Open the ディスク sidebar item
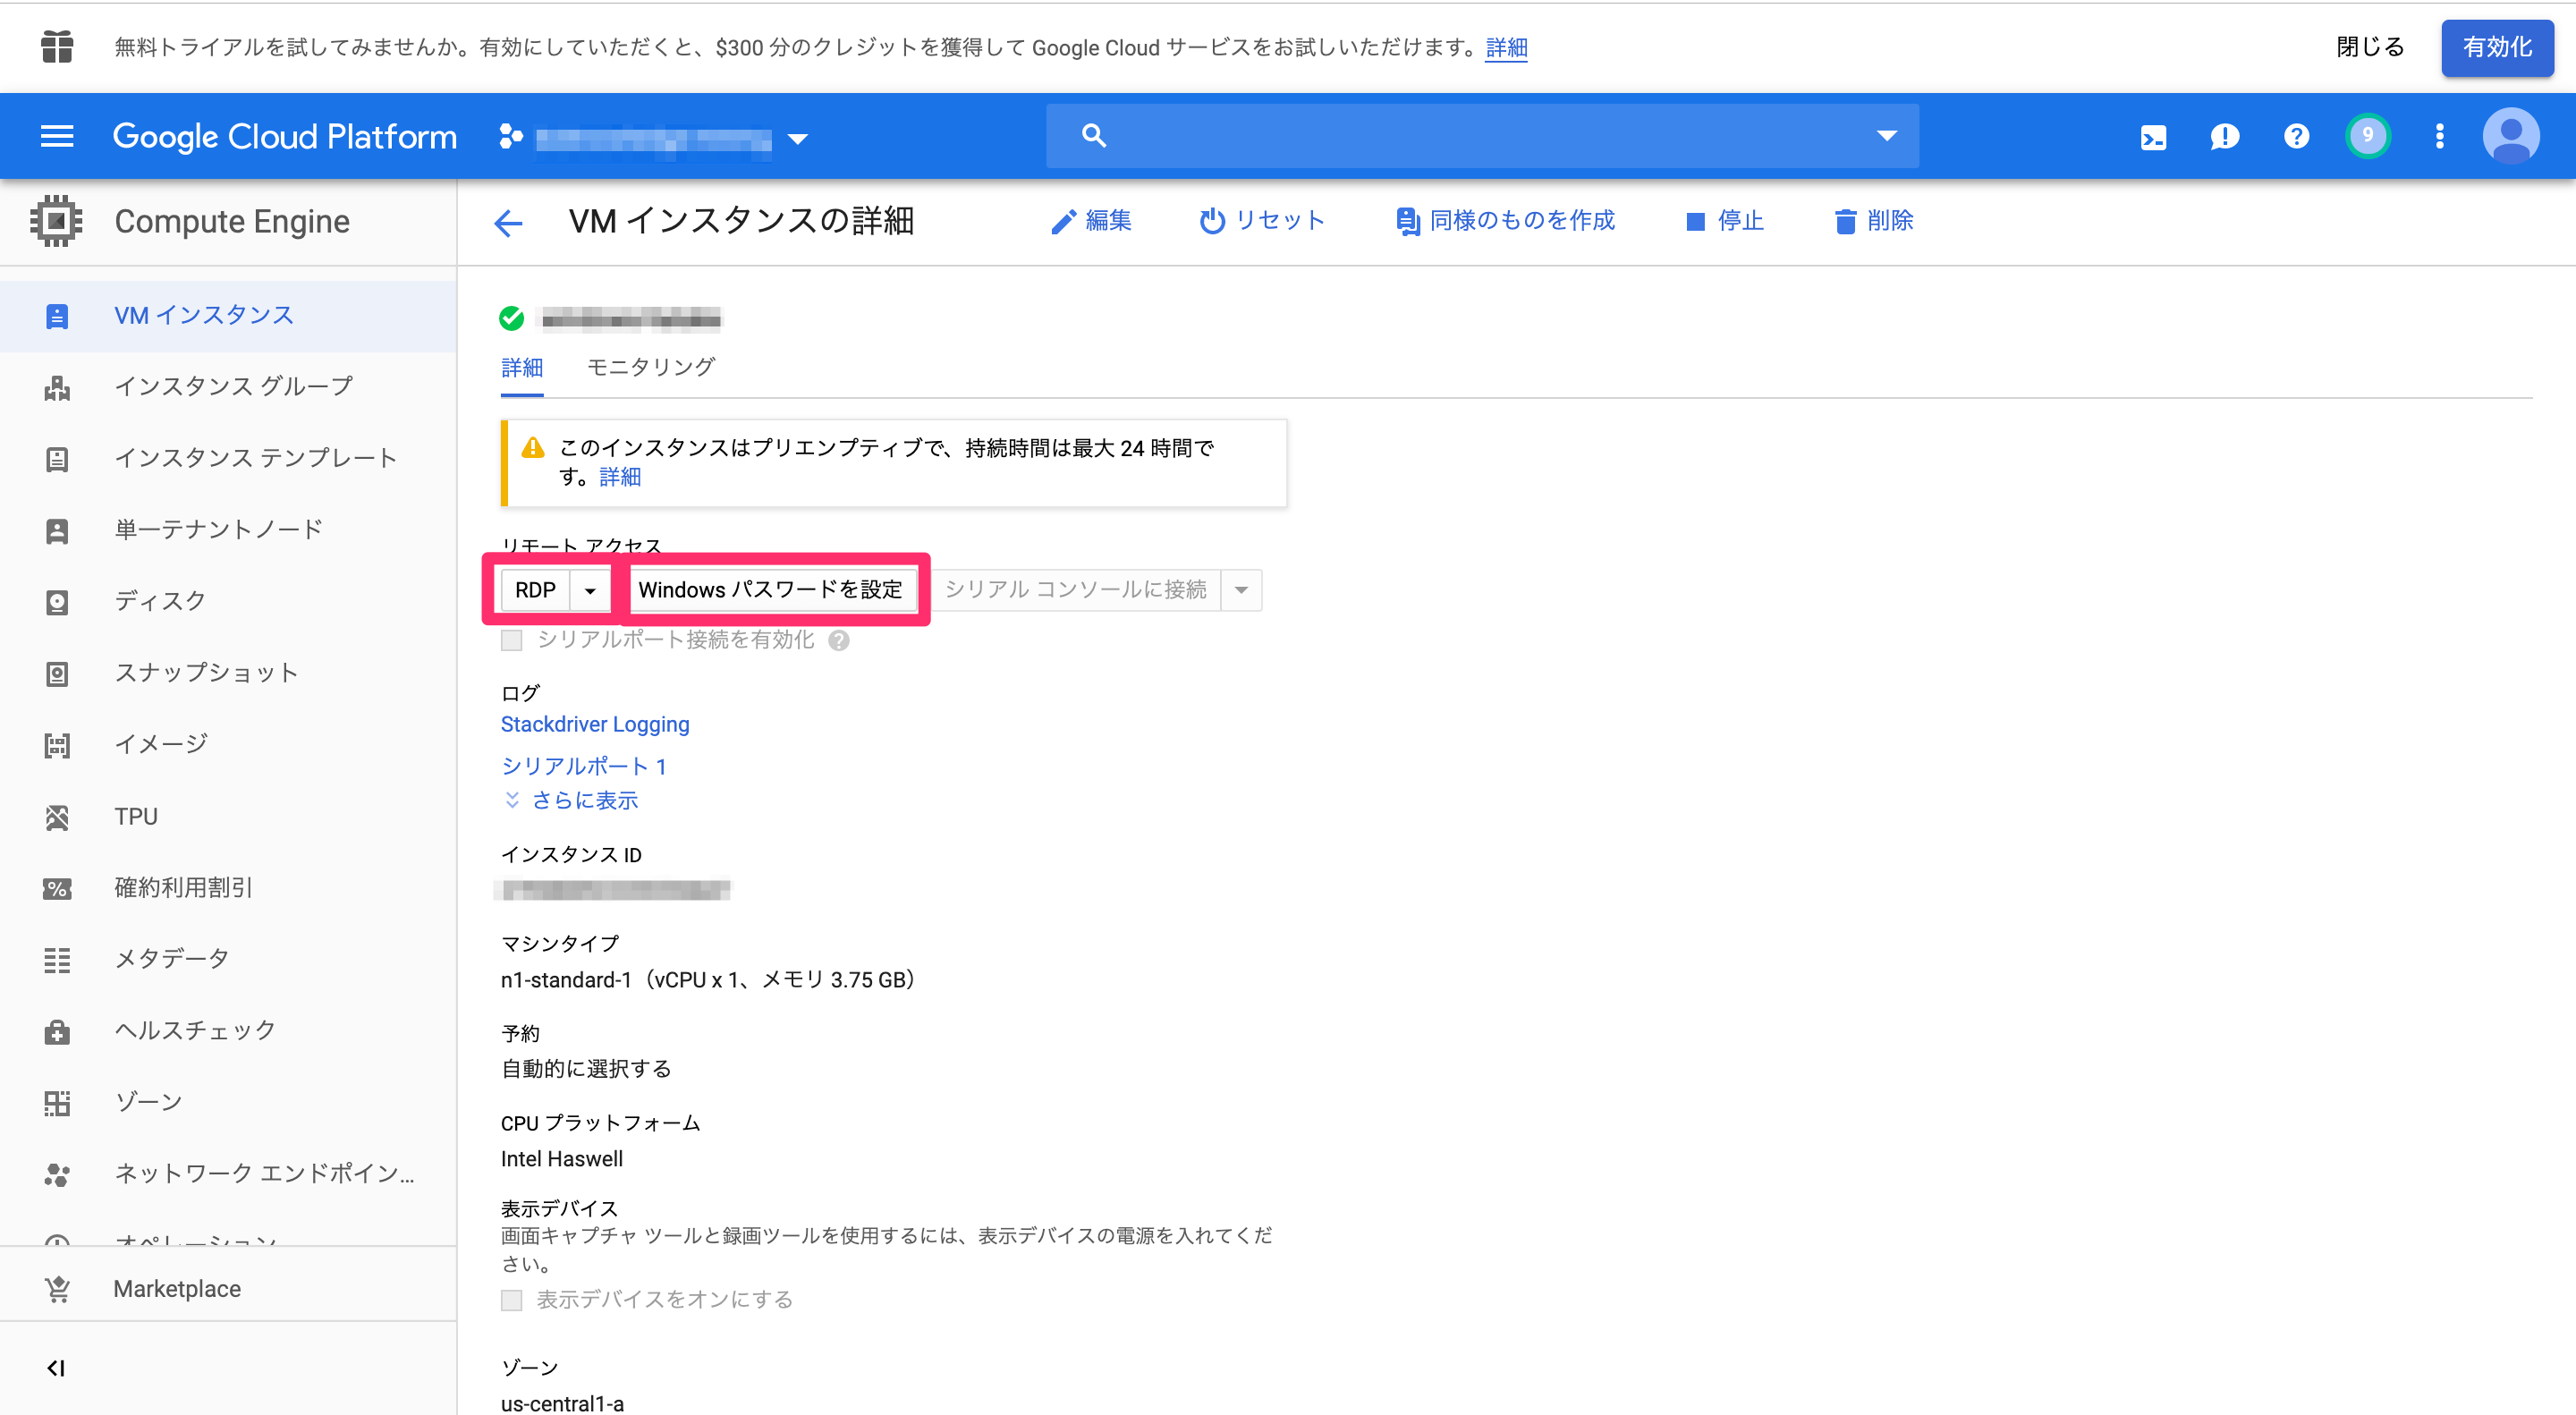The image size is (2576, 1415). [x=162, y=600]
